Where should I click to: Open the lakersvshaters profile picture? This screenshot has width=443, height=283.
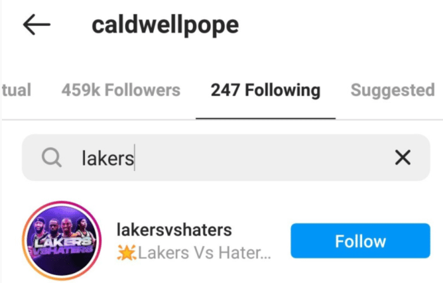[x=61, y=241]
